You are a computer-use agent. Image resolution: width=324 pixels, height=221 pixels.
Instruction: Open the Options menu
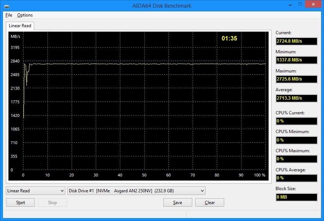[25, 15]
